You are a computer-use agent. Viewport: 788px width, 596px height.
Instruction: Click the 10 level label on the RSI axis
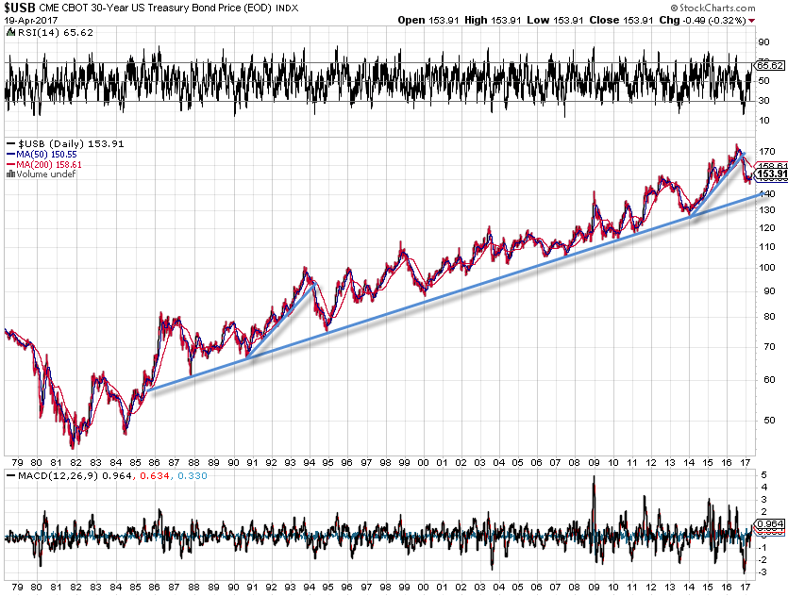[x=763, y=120]
